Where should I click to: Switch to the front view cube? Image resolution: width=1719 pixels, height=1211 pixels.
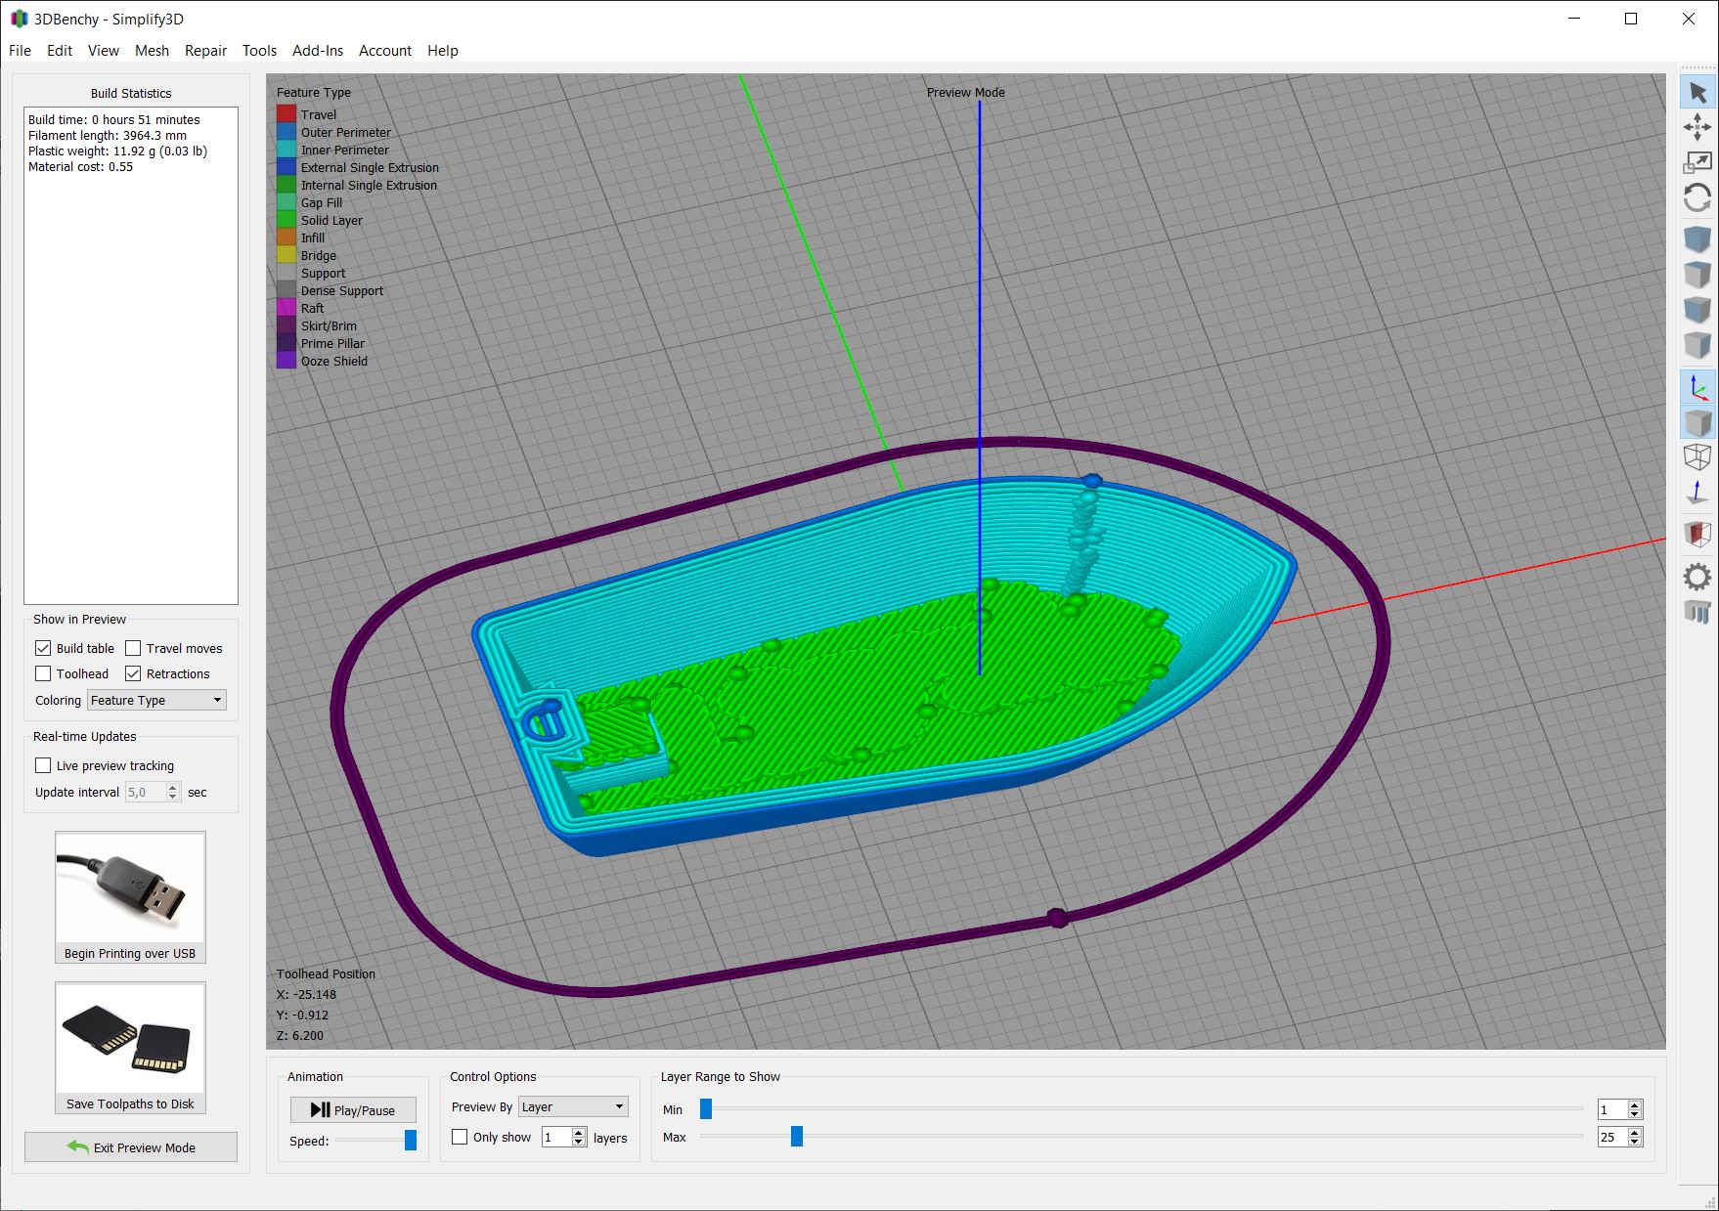point(1697,310)
